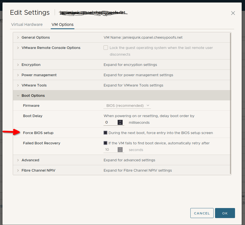Viewport: 245px width, 225px height.
Task: Expand the Fibre Channel NPIV section
Action: 18,170
